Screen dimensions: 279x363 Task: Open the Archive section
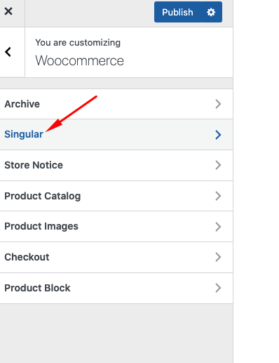pyautogui.click(x=116, y=104)
